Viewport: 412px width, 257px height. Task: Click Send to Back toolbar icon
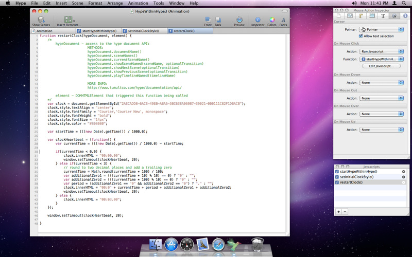coord(218,20)
